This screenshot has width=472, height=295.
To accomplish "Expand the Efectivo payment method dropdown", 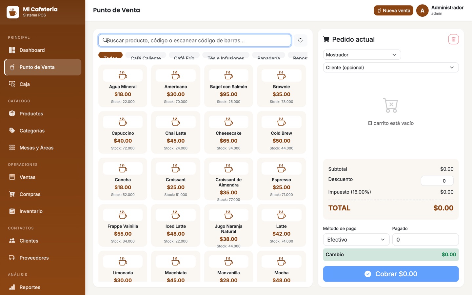I will click(356, 240).
